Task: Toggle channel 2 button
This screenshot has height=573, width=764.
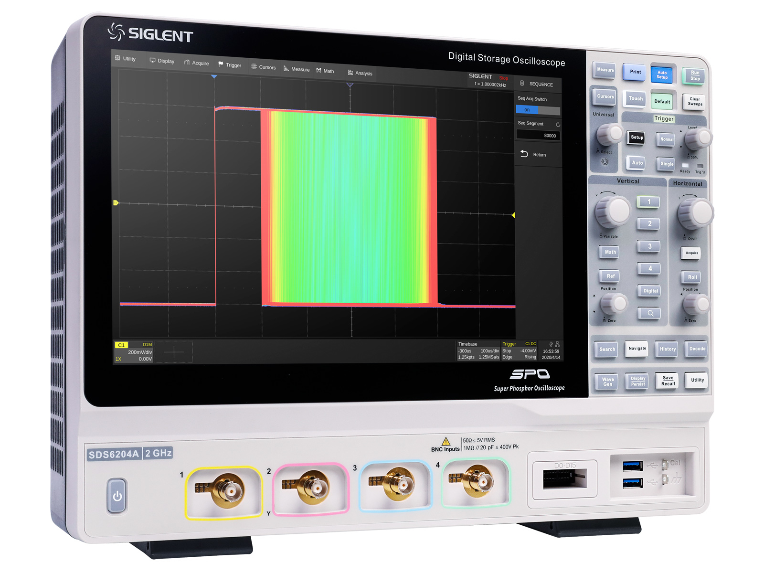Action: coord(649,224)
